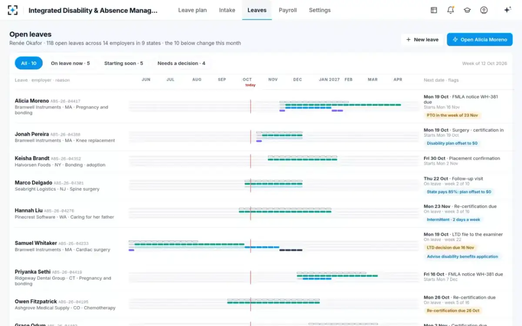This screenshot has height=326, width=522.
Task: Click the "Open leaves" heading
Action: (30, 34)
